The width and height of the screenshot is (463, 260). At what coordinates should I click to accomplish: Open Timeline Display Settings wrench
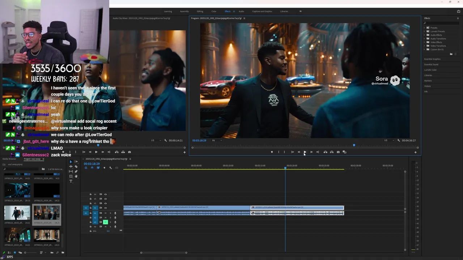(111, 168)
